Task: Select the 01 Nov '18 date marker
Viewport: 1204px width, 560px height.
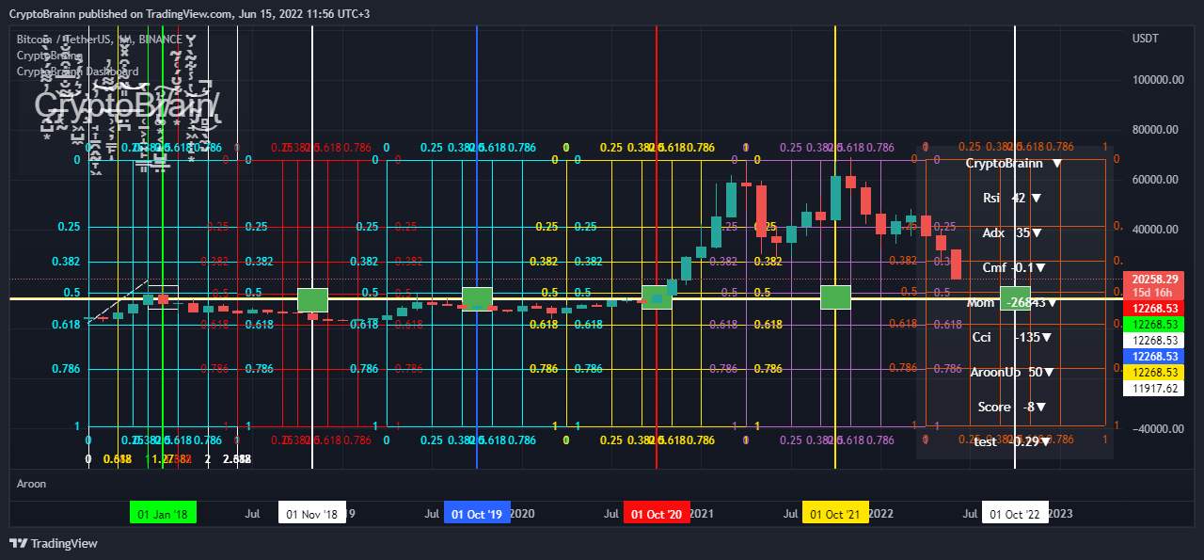Action: pos(311,515)
